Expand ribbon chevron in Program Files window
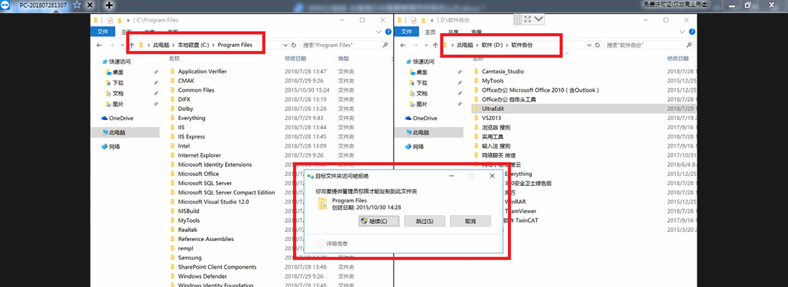 (380, 32)
